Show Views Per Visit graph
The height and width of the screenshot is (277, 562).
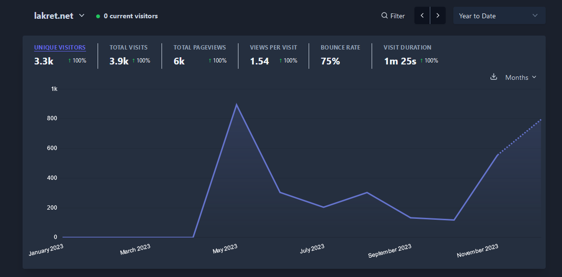click(273, 48)
